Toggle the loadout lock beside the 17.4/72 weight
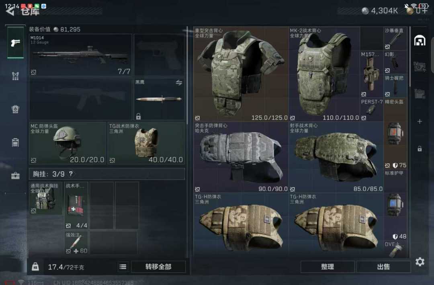Screen dimensions: 434x285 (35, 267)
